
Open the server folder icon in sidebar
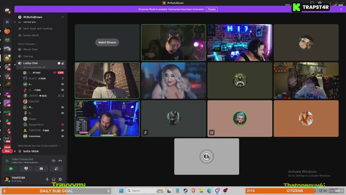[7, 22]
